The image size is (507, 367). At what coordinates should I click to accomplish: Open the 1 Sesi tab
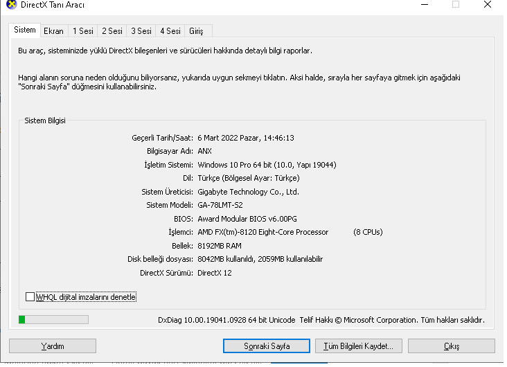[83, 31]
